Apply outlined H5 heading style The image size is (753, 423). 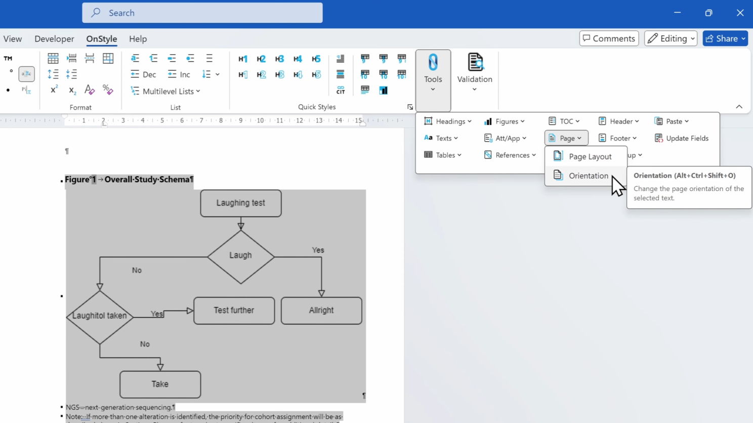click(316, 74)
